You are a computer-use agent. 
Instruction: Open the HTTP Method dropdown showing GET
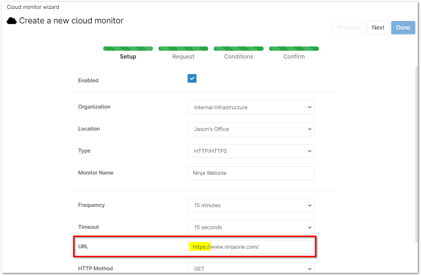point(251,268)
